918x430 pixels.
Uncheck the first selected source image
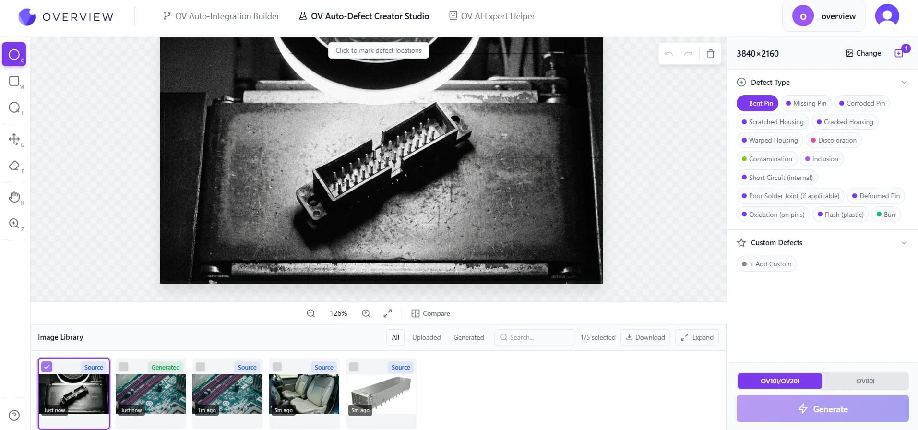tap(47, 367)
